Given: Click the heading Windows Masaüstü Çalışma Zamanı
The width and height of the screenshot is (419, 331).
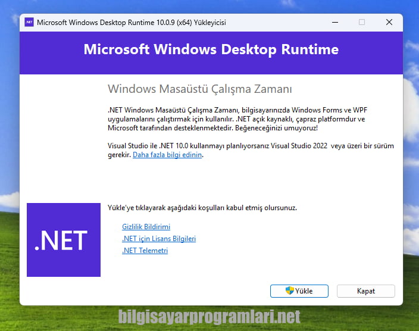Looking at the screenshot, I should tap(200, 89).
